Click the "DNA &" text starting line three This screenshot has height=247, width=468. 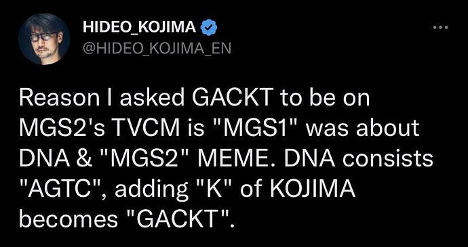[x=55, y=159]
